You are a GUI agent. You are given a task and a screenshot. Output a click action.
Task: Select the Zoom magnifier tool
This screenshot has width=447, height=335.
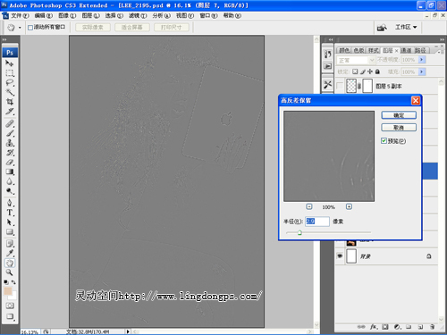tap(10, 272)
